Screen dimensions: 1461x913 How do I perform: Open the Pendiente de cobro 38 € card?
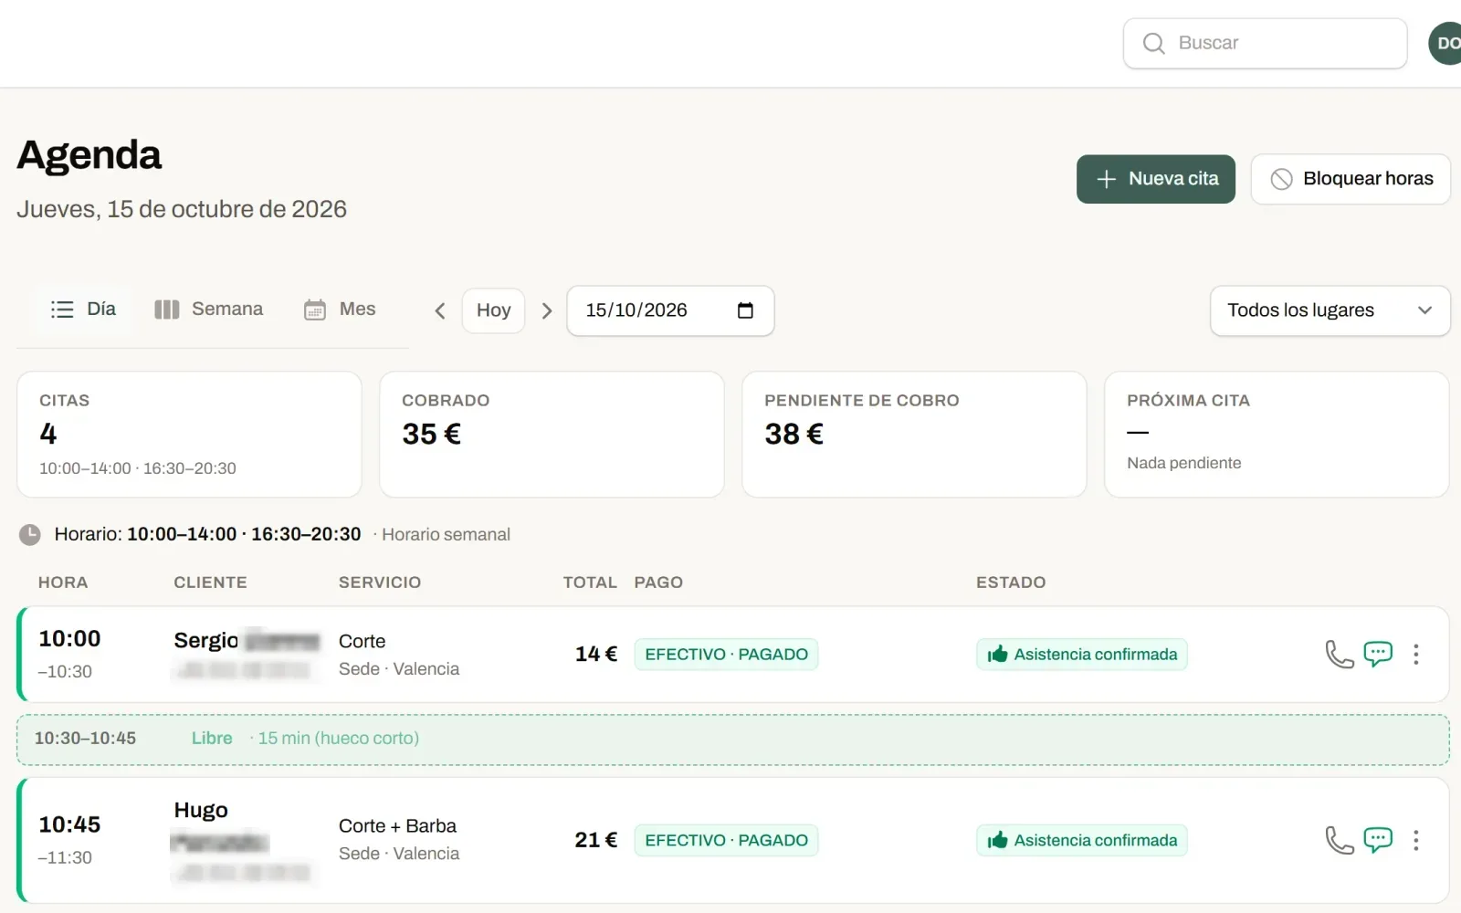click(914, 435)
